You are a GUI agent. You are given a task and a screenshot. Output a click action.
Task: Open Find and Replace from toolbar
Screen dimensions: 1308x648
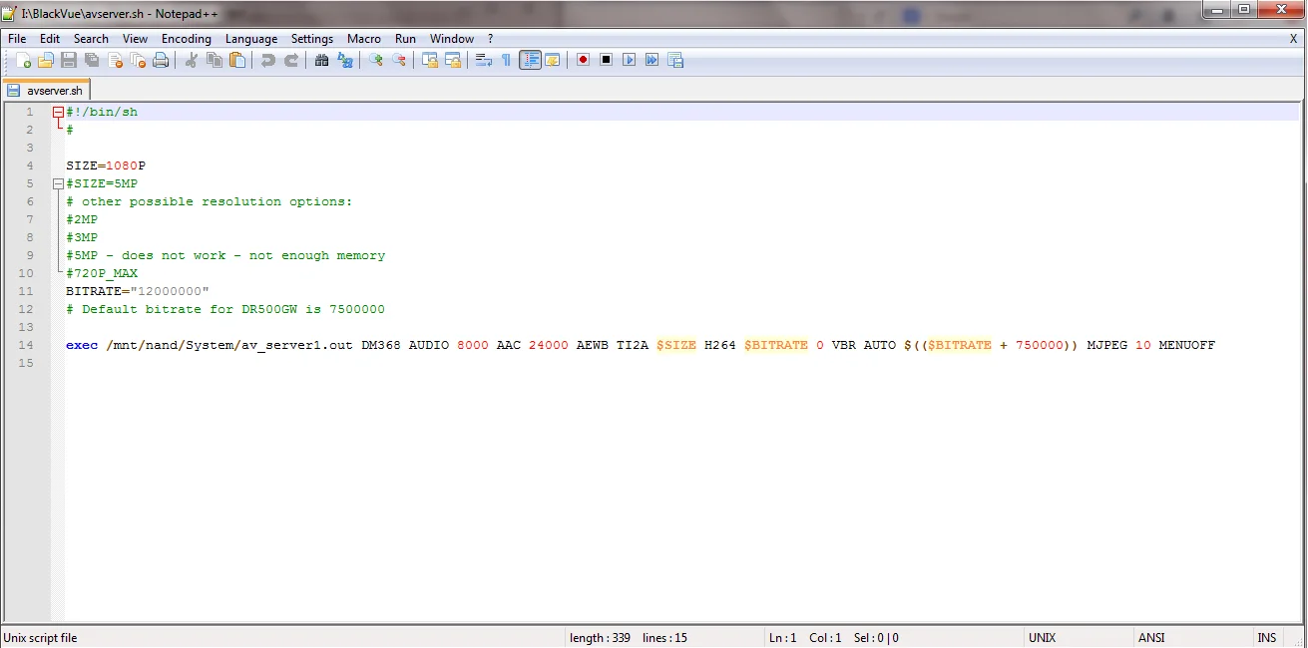345,60
